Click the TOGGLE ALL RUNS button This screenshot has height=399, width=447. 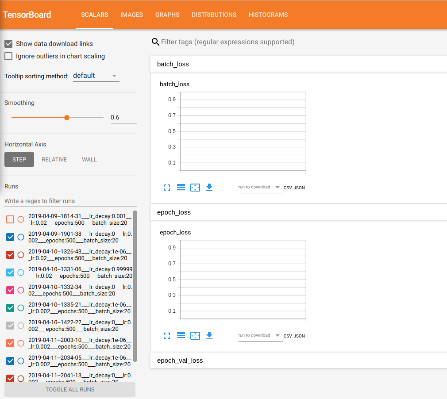[x=69, y=389]
